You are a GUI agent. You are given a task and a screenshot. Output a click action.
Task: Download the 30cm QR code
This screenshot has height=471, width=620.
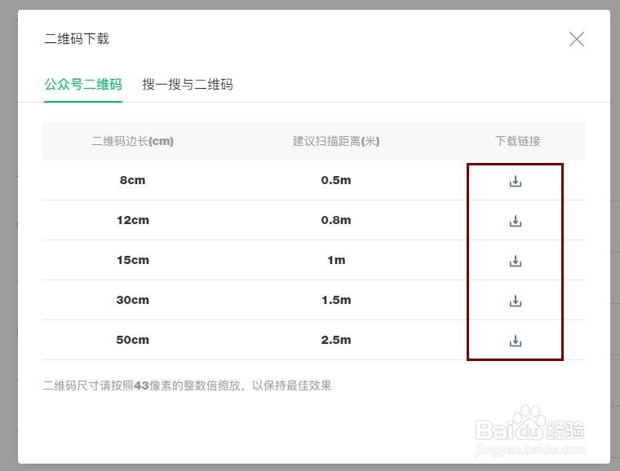pos(516,301)
